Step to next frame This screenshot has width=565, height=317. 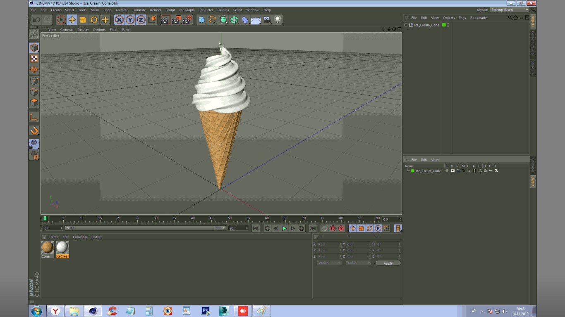[293, 228]
